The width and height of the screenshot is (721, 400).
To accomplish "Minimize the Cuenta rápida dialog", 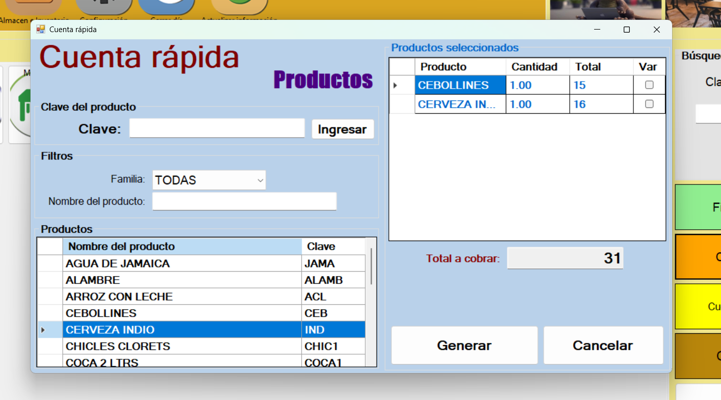I will click(597, 30).
